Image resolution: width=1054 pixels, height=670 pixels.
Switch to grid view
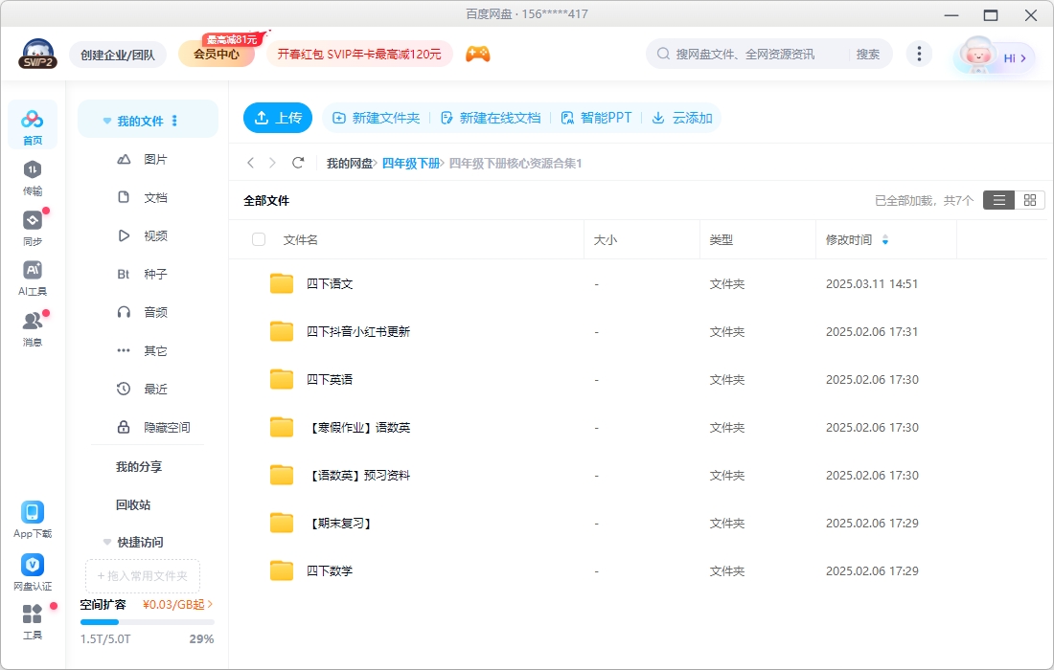coord(1030,200)
